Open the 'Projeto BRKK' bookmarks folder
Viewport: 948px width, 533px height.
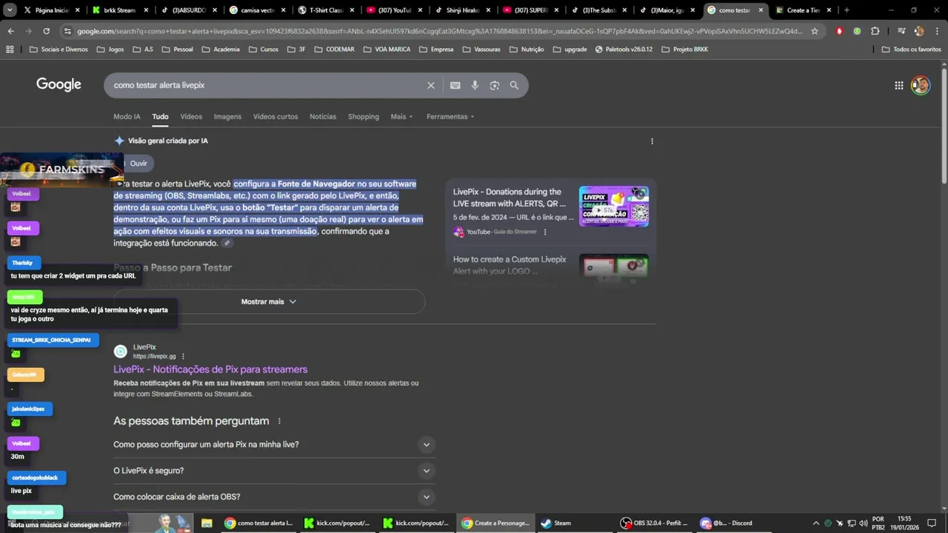pyautogui.click(x=684, y=50)
